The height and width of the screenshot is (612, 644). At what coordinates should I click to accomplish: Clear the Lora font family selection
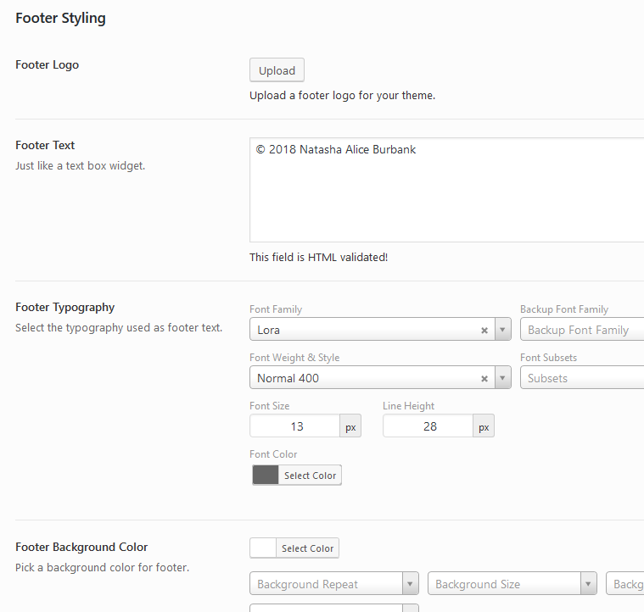click(x=484, y=331)
